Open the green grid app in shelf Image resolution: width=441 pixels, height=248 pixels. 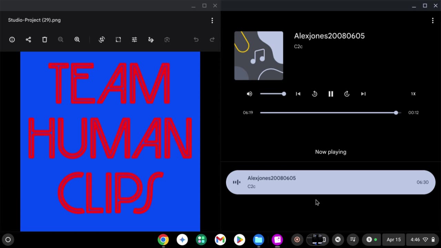pos(201,240)
